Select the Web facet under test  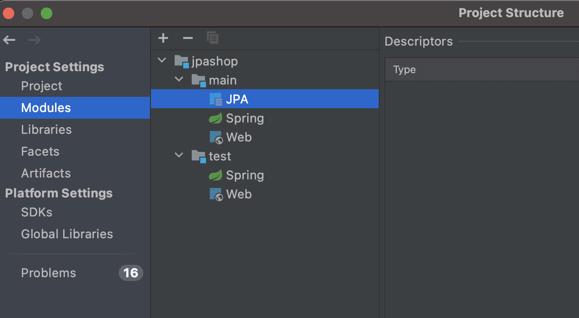click(239, 194)
